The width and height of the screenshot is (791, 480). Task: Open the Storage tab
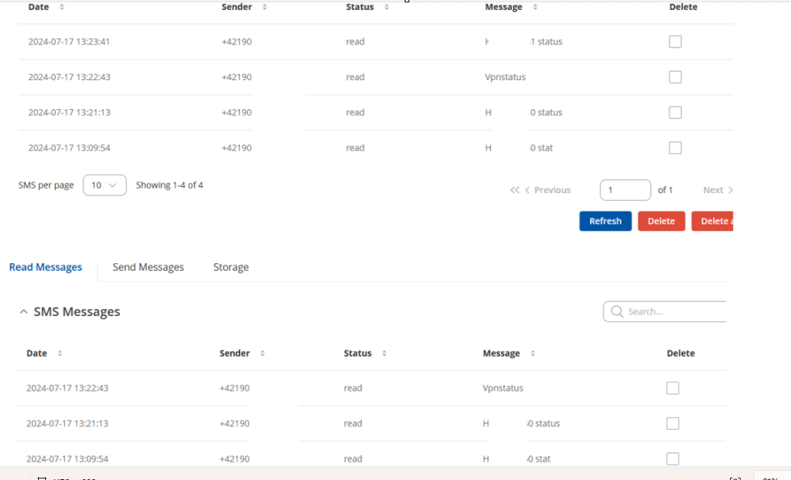click(x=231, y=267)
